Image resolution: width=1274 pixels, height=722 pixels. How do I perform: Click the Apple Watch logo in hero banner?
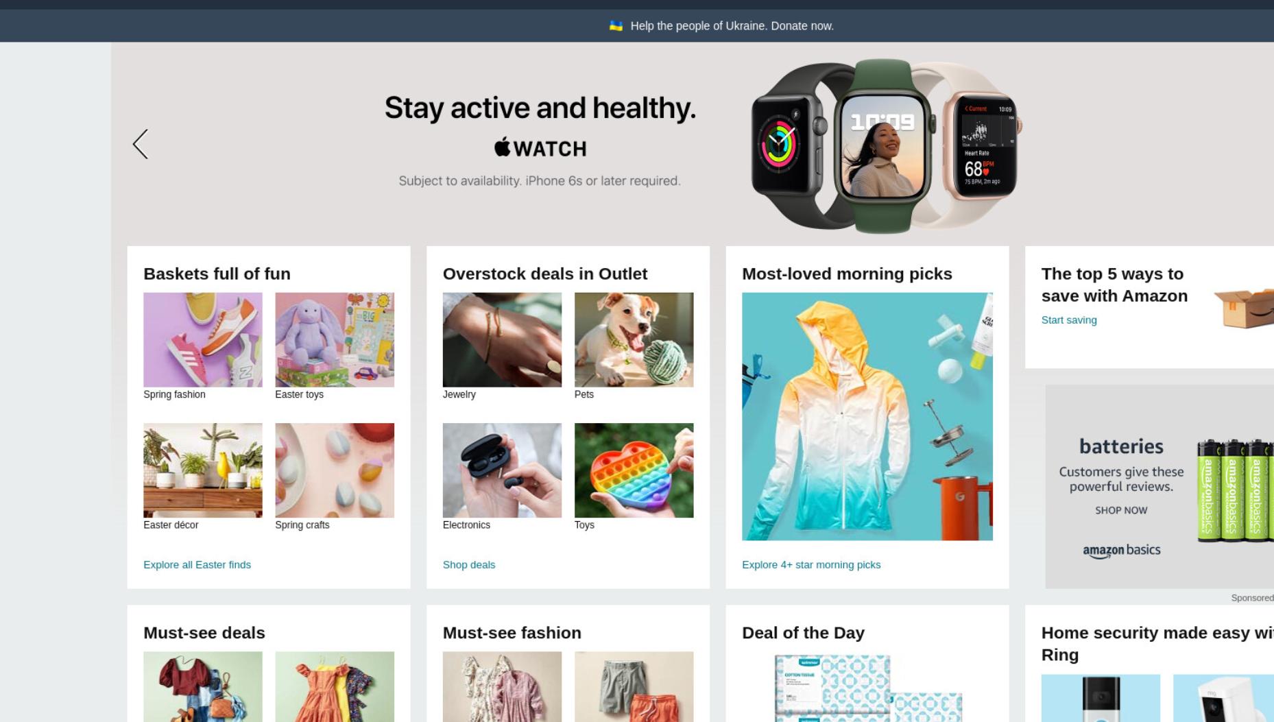pos(540,147)
